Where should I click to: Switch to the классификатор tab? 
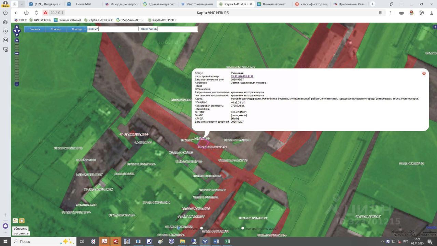[311, 4]
